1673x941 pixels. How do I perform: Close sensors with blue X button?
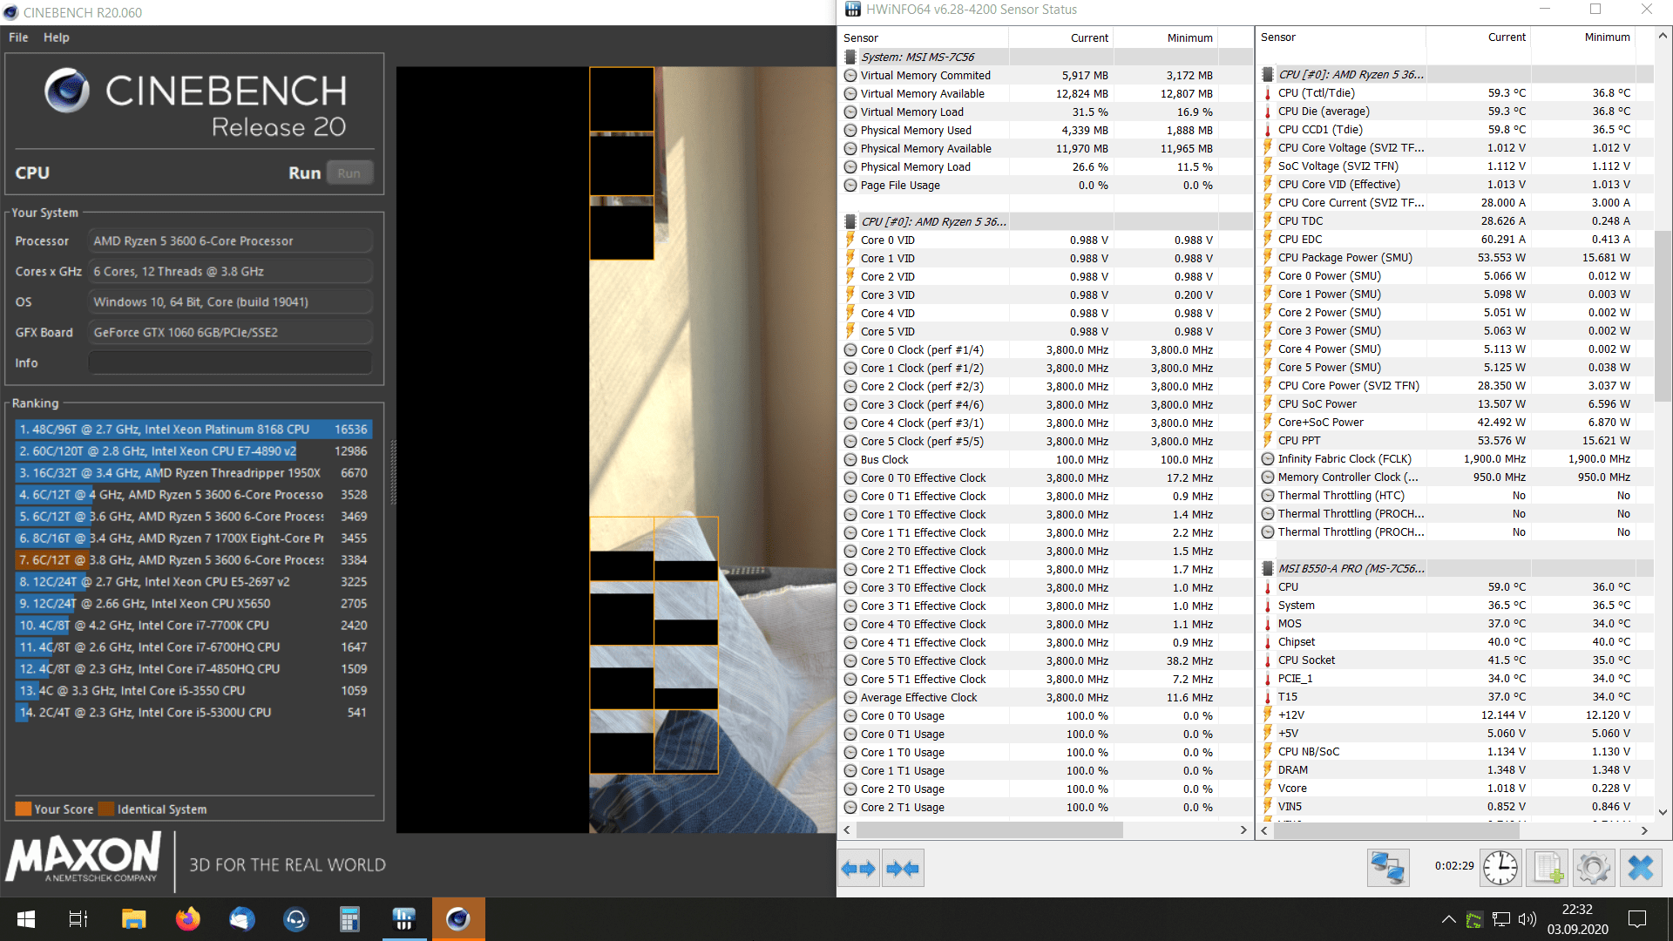1641,868
